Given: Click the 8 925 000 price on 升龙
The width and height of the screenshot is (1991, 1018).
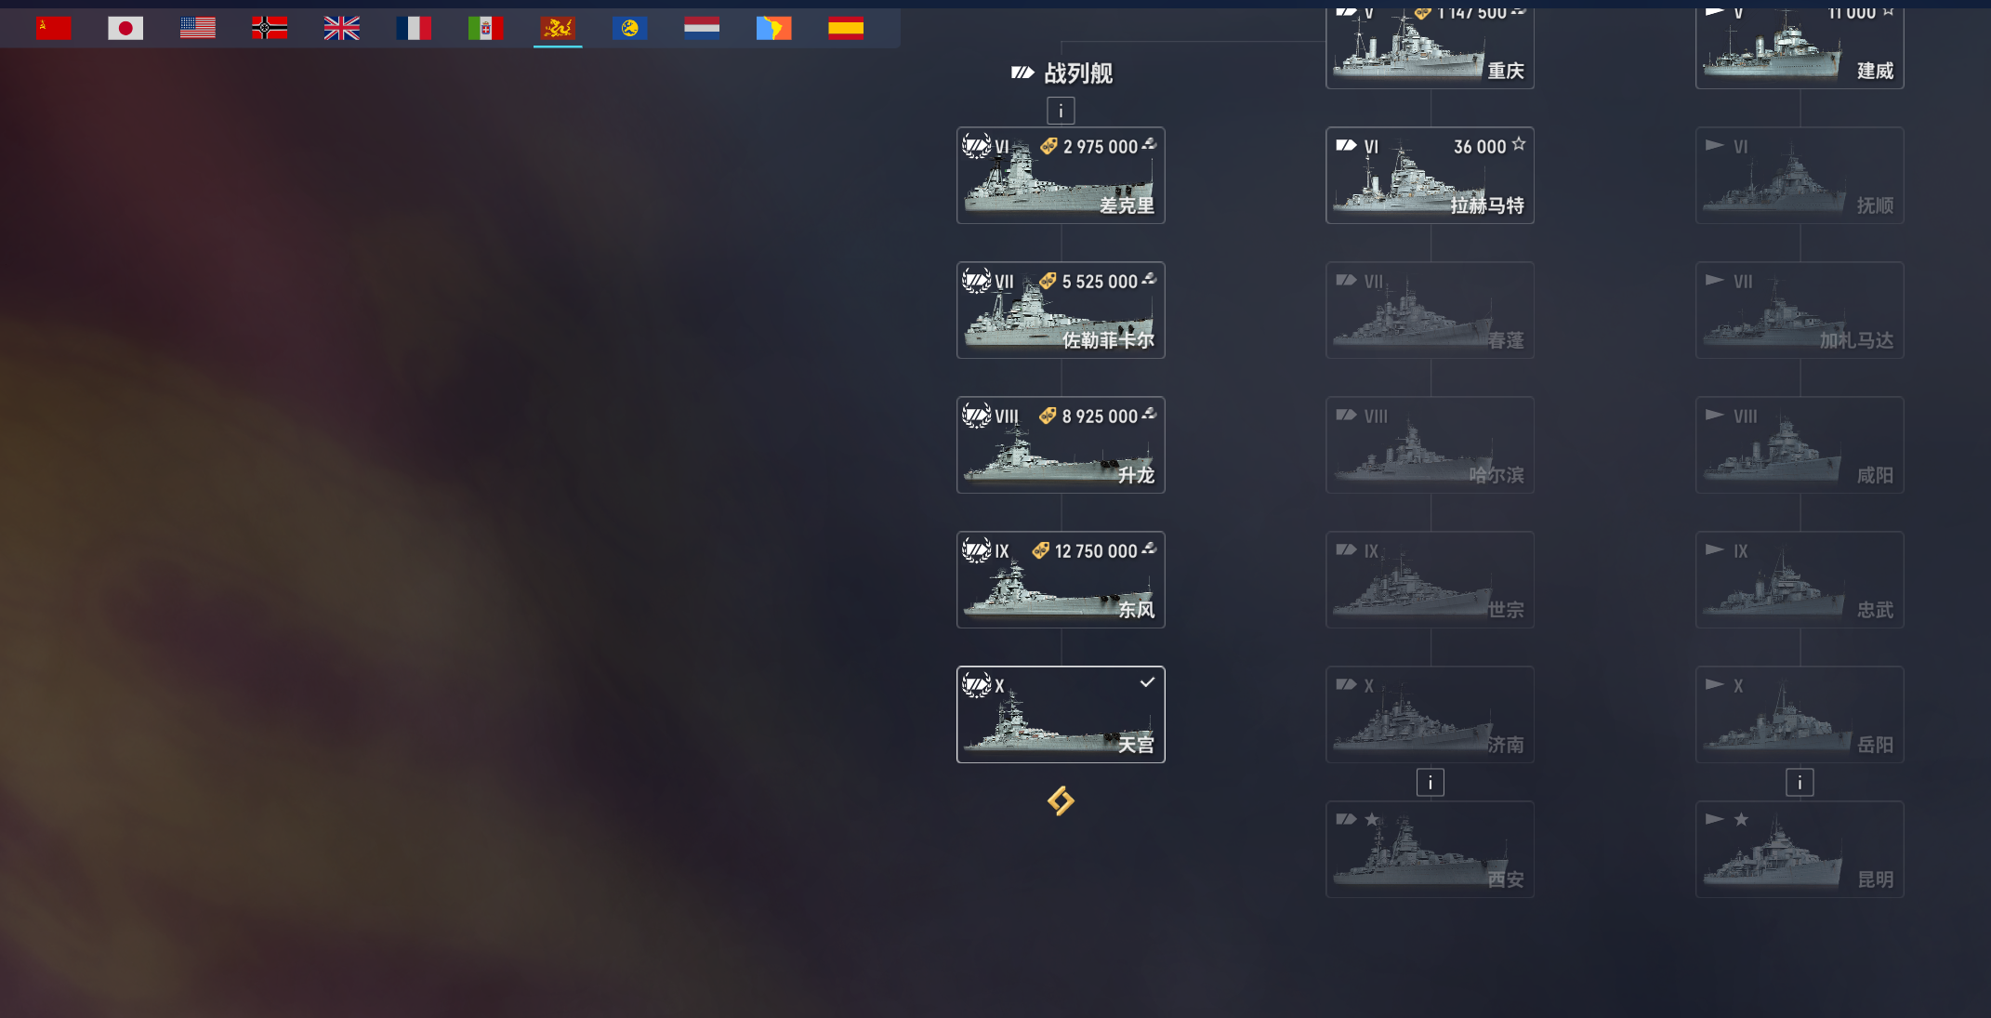Looking at the screenshot, I should (1100, 416).
